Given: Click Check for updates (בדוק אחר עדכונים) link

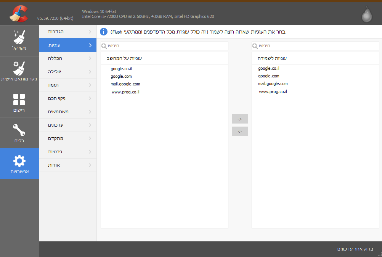Looking at the screenshot, I should pos(355,249).
